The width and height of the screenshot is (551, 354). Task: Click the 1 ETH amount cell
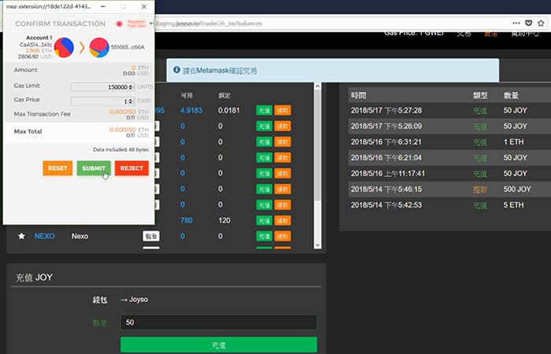click(x=513, y=142)
